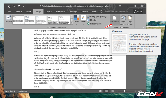Screen dimensions: 166x98
Task: Click Set as Default
Action: 94,24
